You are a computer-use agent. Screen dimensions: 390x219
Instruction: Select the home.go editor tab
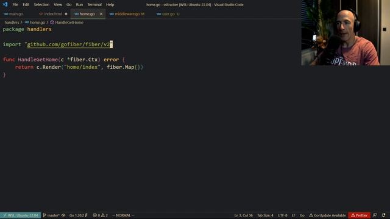[x=87, y=14]
